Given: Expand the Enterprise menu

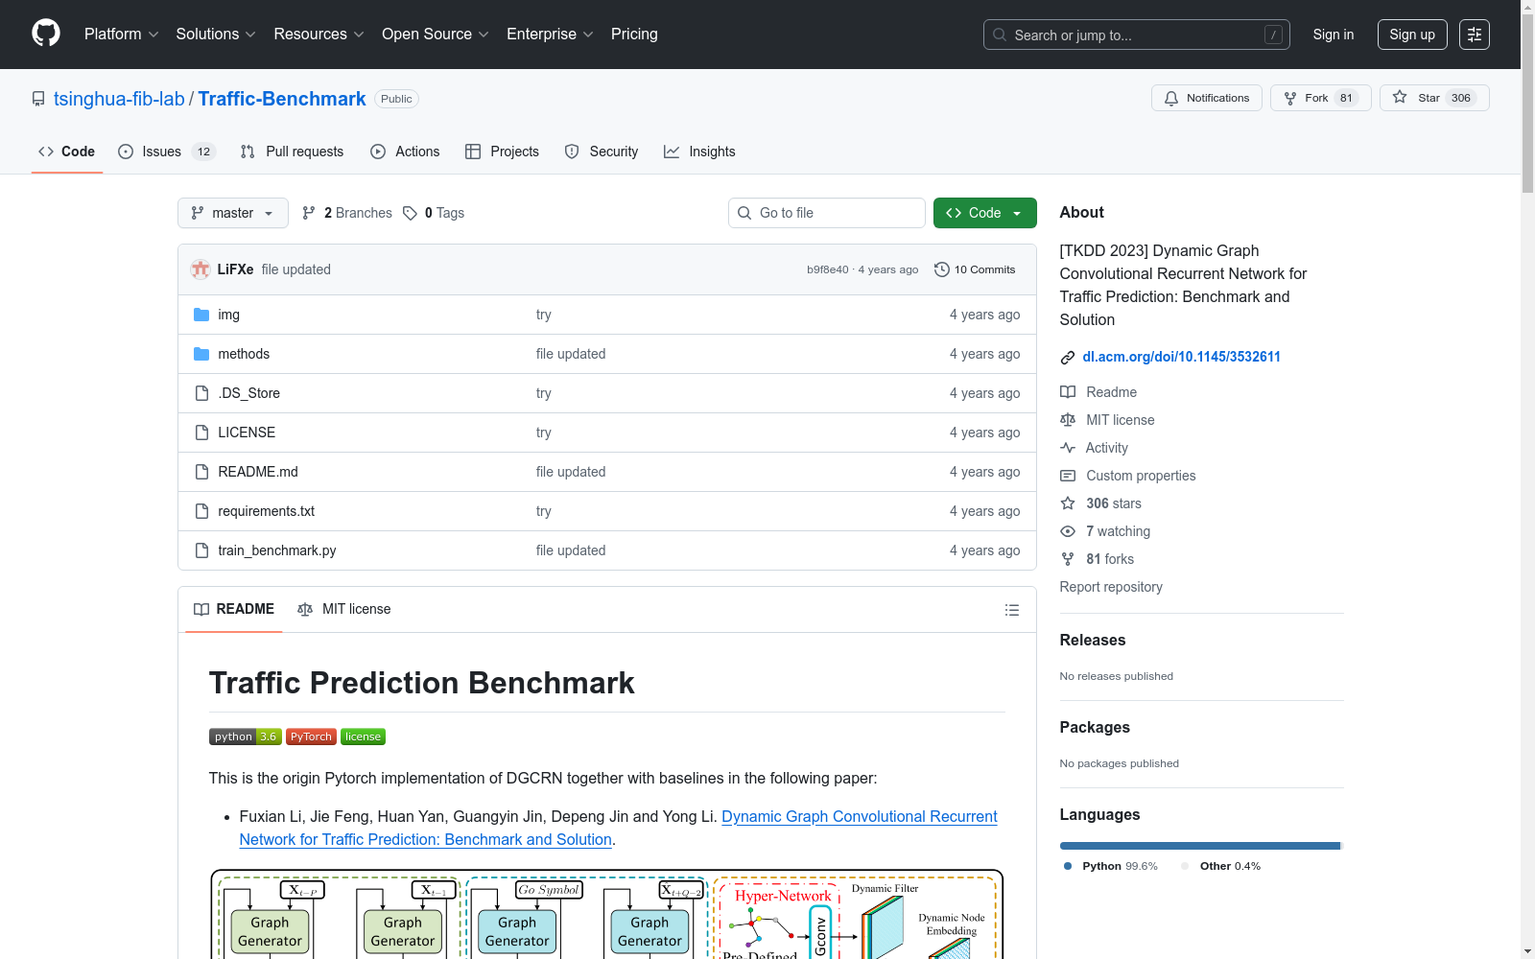Looking at the screenshot, I should [550, 35].
